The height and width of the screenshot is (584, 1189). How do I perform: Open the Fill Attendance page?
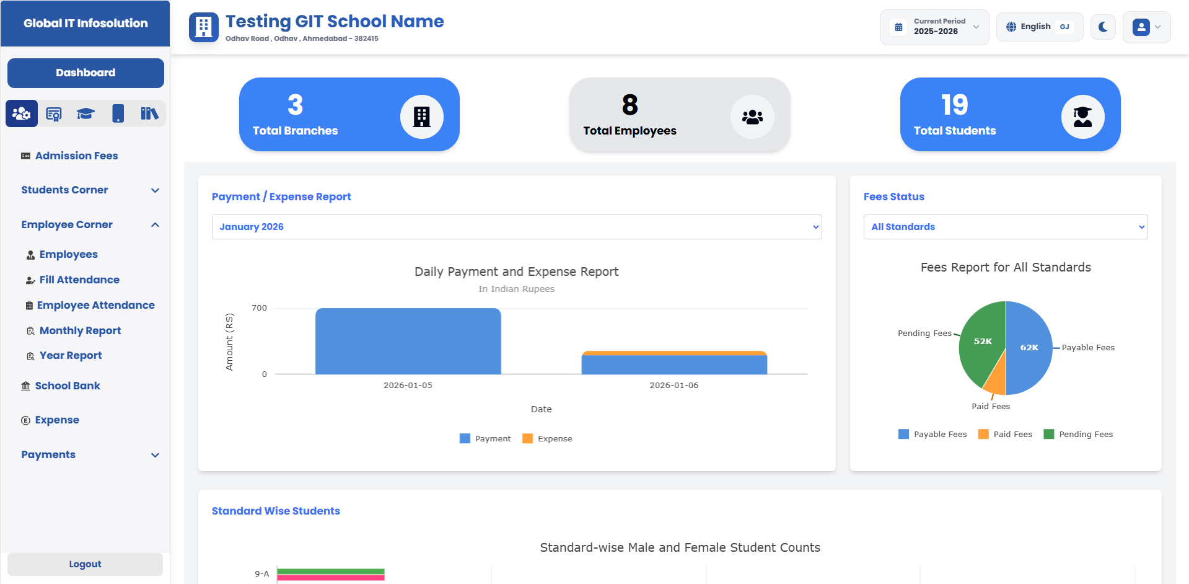[79, 280]
